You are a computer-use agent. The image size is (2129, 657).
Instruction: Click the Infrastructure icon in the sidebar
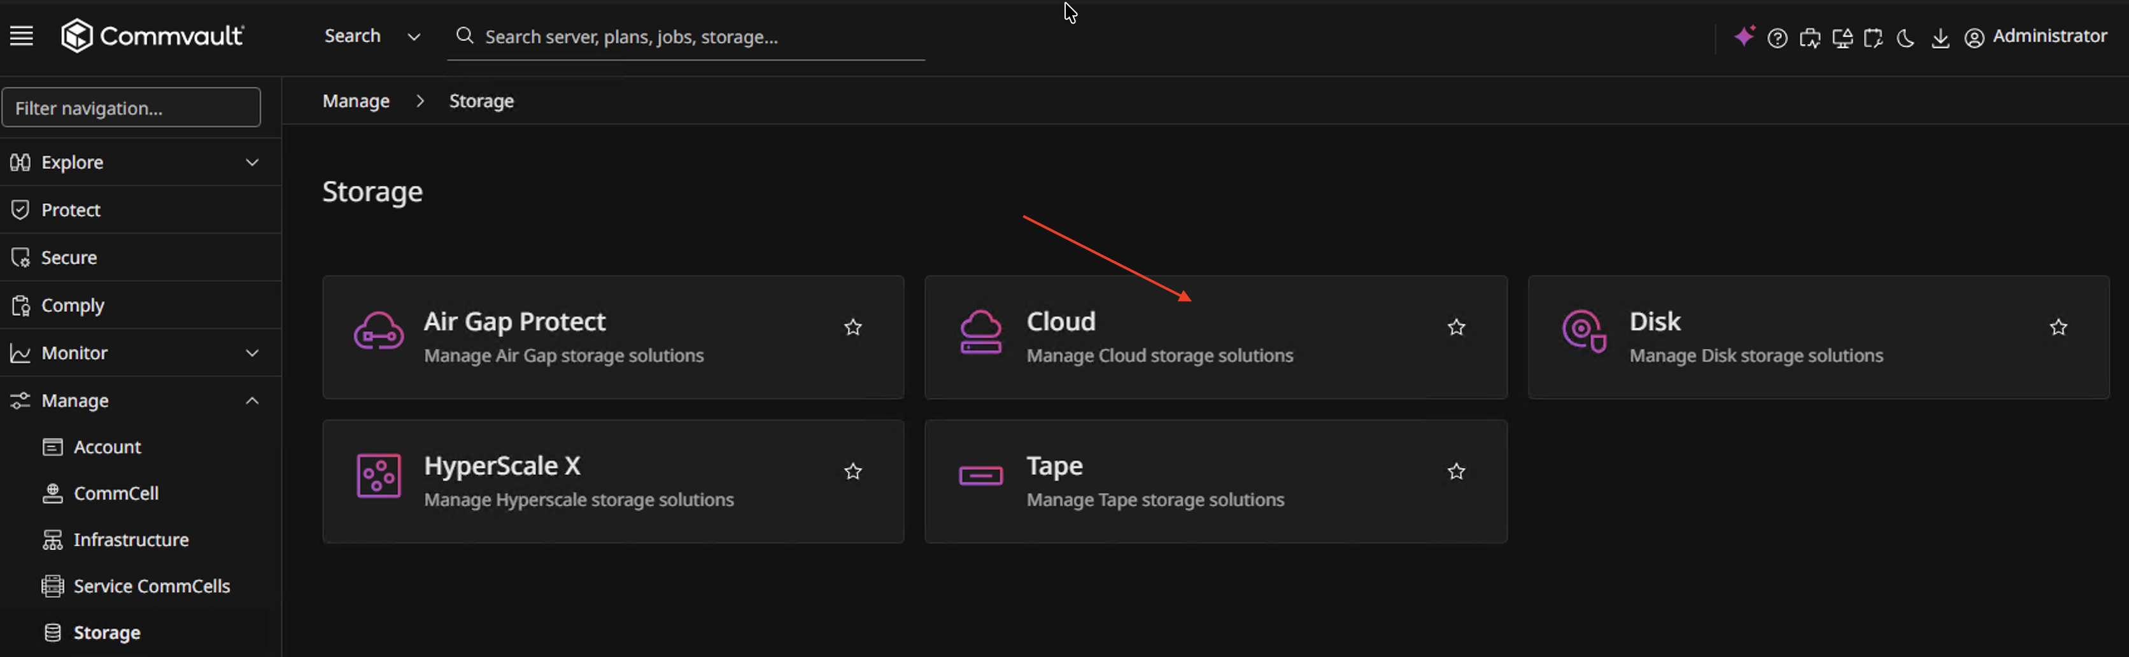point(52,540)
